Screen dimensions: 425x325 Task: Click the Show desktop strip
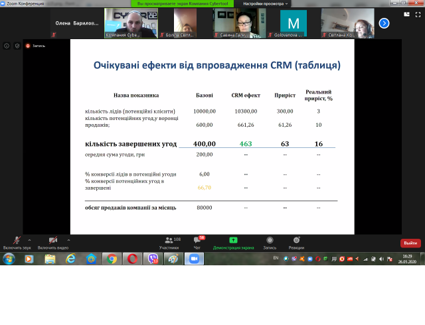point(422,259)
